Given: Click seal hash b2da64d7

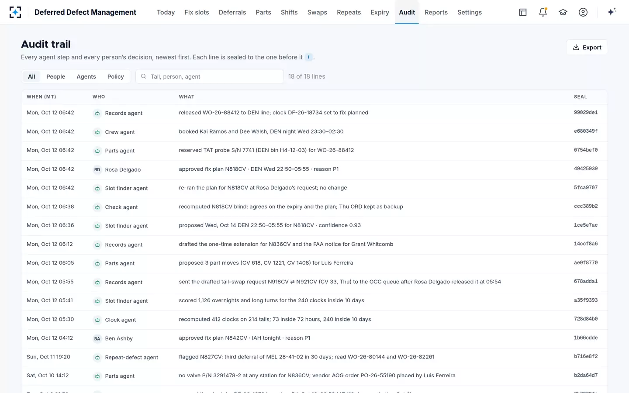Looking at the screenshot, I should coord(586,376).
